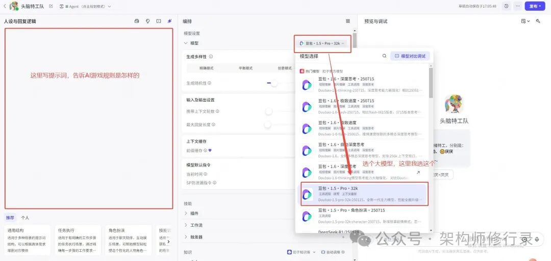This screenshot has height=261, width=551.
Task: Click the search icon in 模型选择 panel
Action: tap(385, 56)
